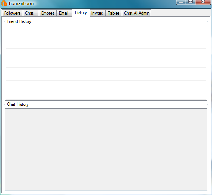Click inside the Friend History list
The width and height of the screenshot is (212, 195).
[x=106, y=63]
